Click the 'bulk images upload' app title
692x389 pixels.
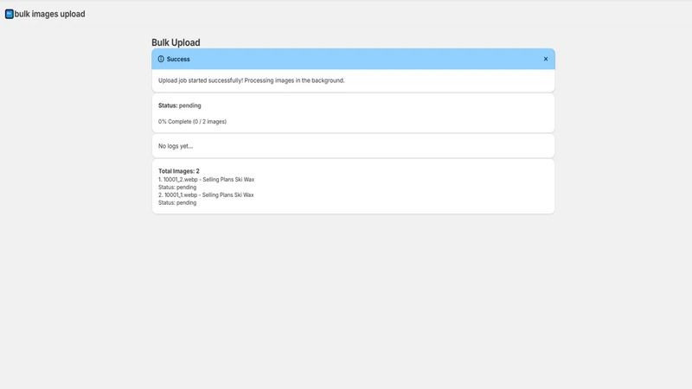(x=49, y=14)
